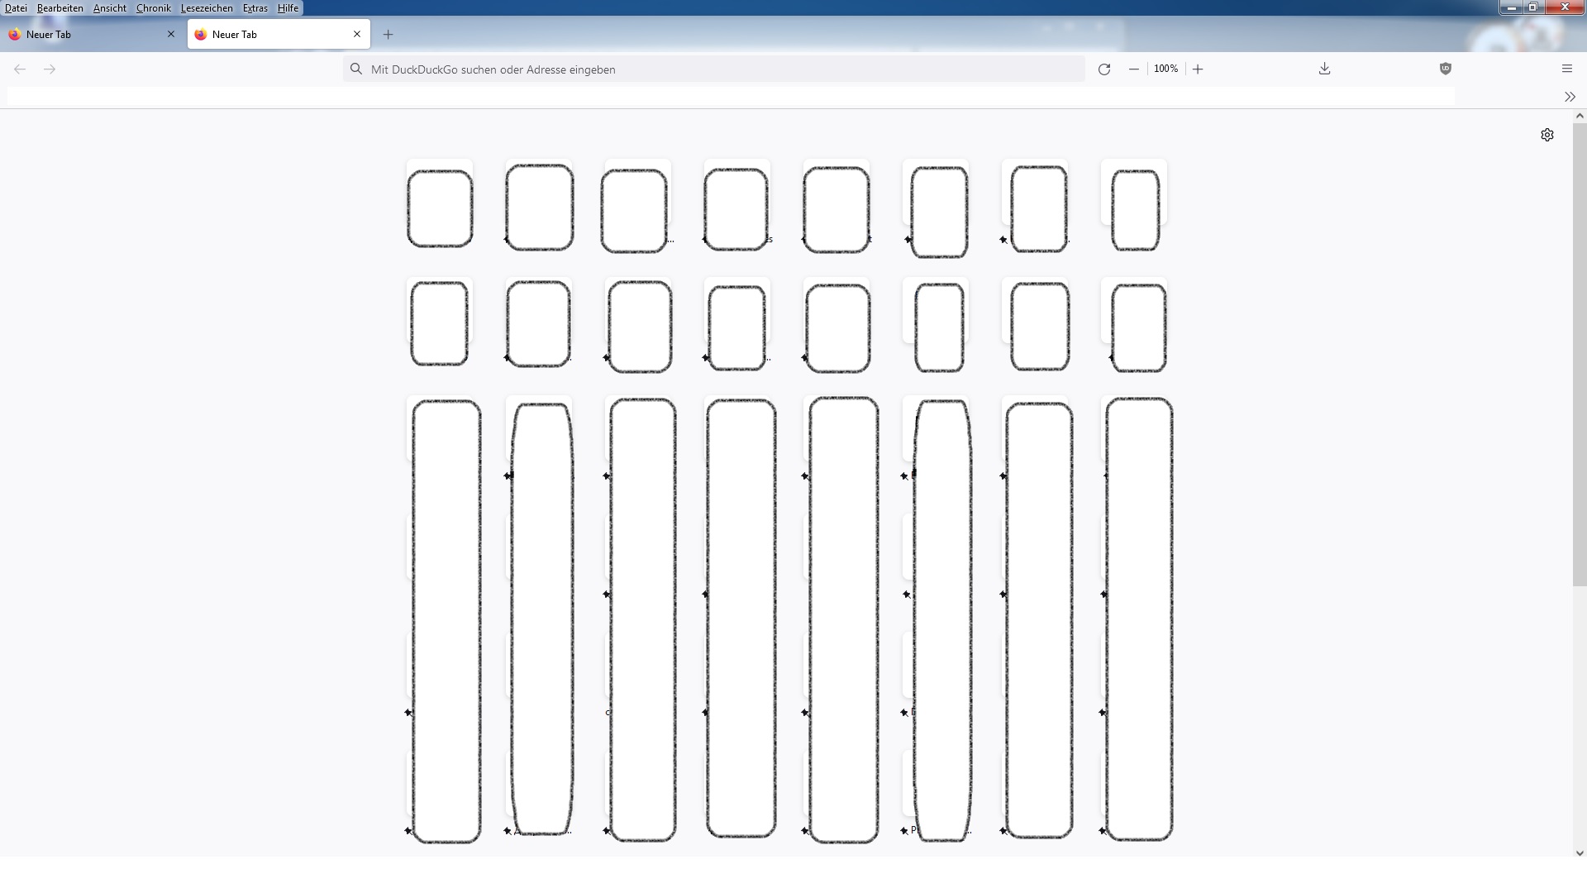Viewport: 1587px width, 893px height.
Task: Reset zoom via 100% label
Action: coord(1165,69)
